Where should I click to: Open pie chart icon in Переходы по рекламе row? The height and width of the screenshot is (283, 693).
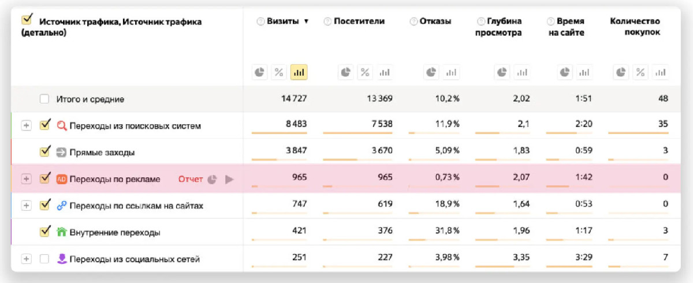click(x=212, y=179)
